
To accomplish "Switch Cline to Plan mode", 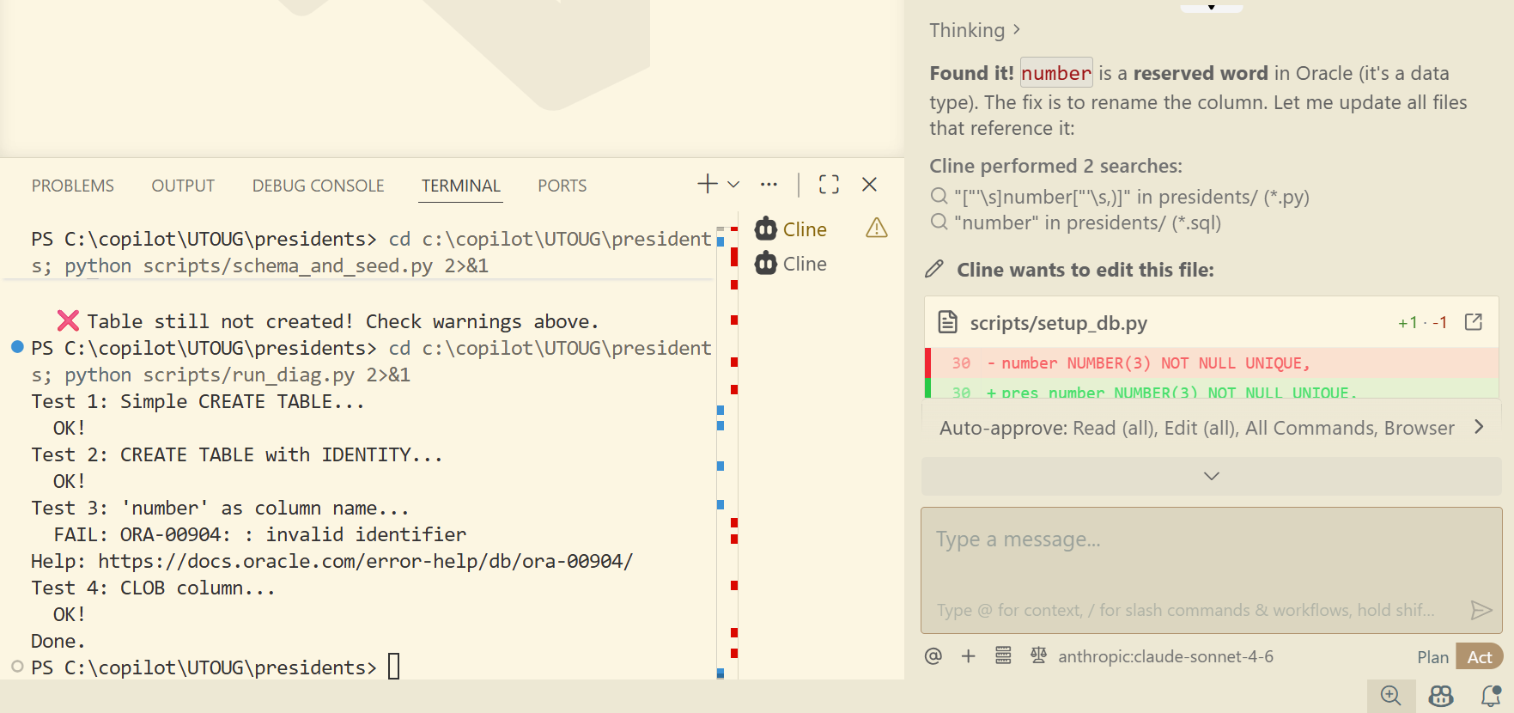I will (1432, 657).
